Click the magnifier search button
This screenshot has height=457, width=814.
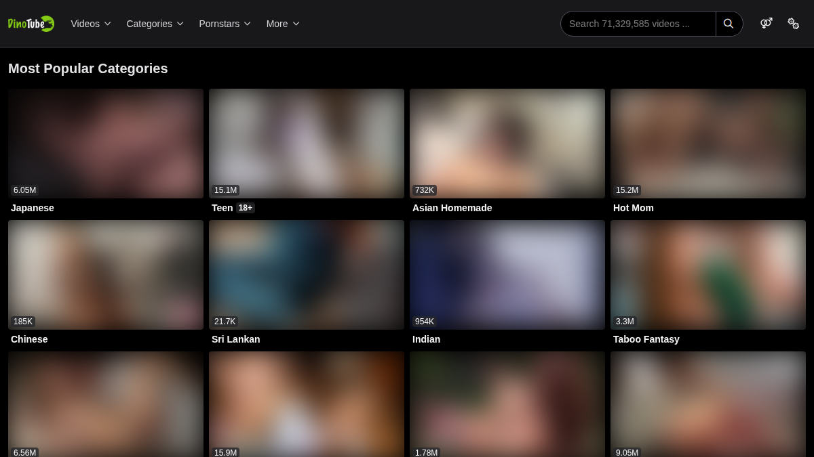[729, 24]
